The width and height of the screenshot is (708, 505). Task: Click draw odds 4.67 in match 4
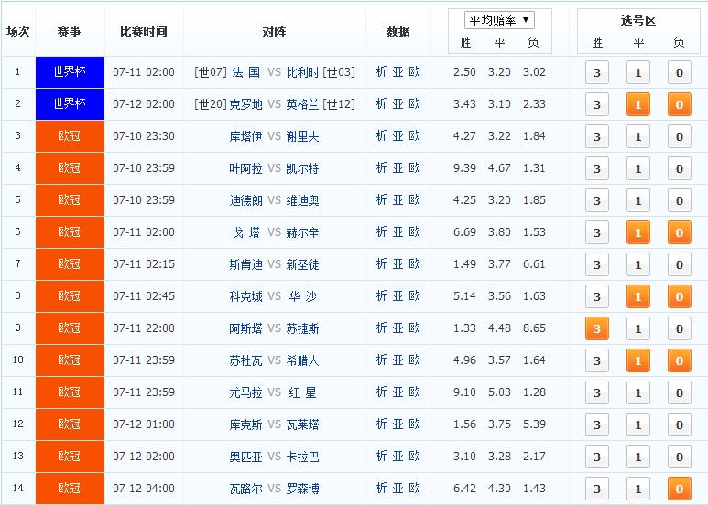(x=499, y=168)
